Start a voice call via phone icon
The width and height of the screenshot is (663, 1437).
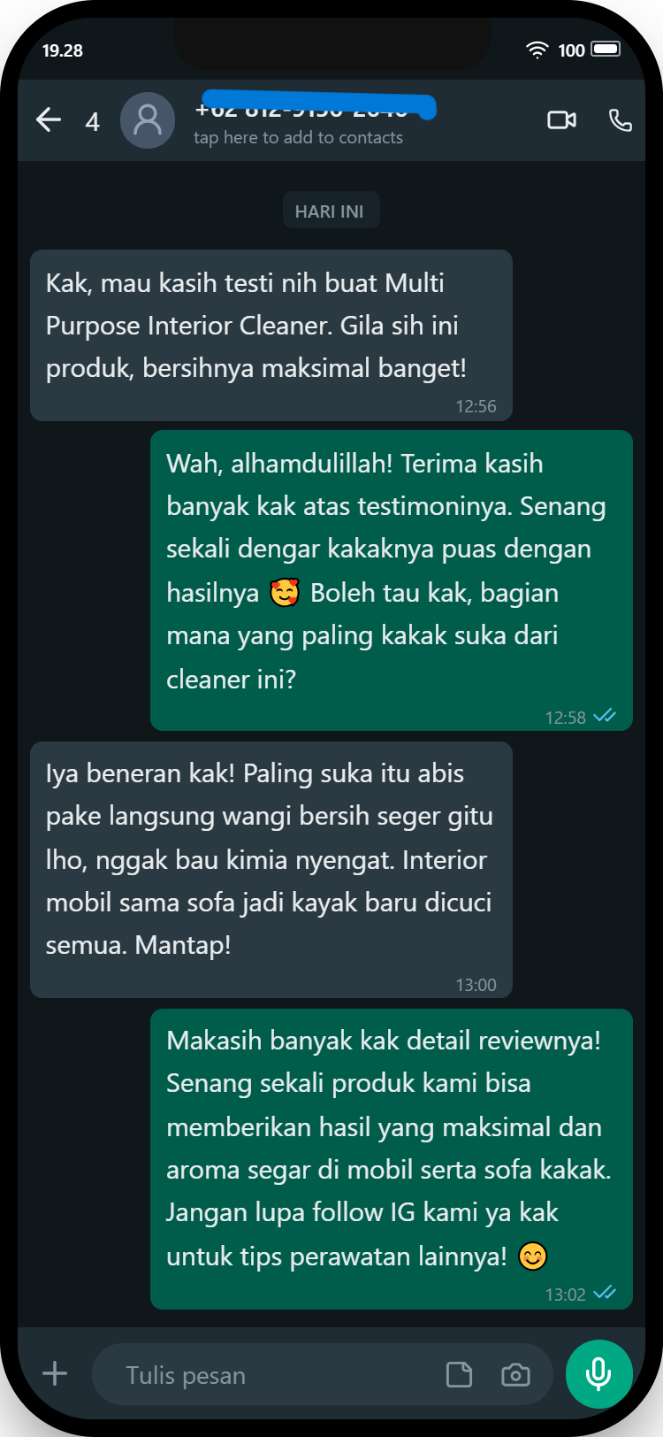(621, 119)
